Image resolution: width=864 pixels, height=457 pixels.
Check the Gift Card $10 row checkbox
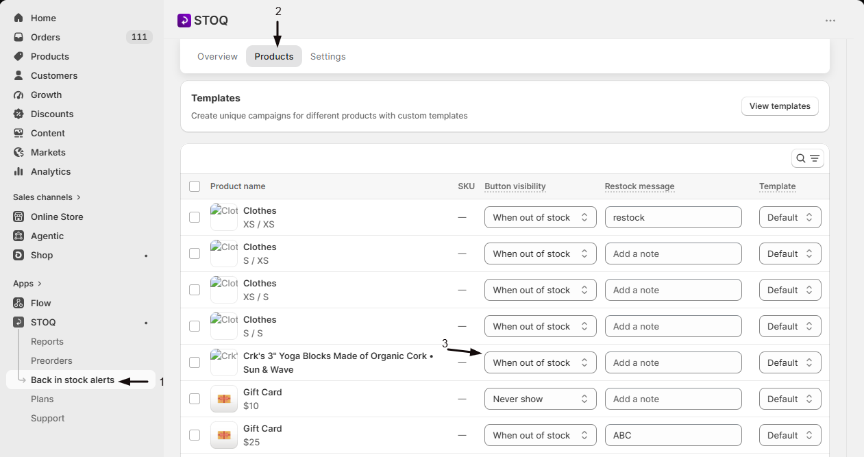pos(195,399)
